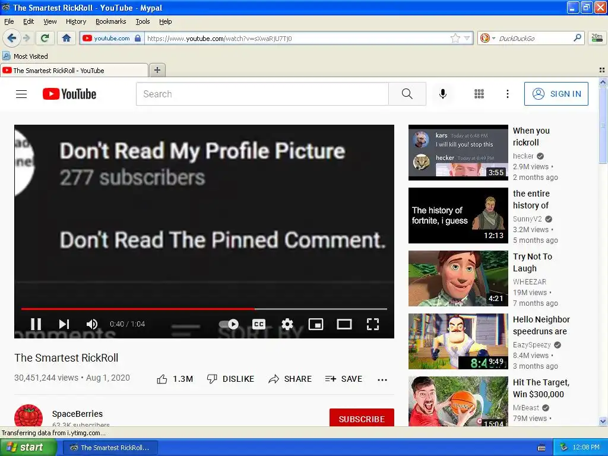Image resolution: width=608 pixels, height=456 pixels.
Task: Click the SAVE button
Action: (344, 379)
